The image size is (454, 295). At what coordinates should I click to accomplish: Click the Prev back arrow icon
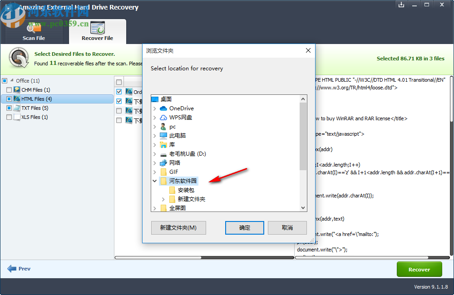pos(12,269)
